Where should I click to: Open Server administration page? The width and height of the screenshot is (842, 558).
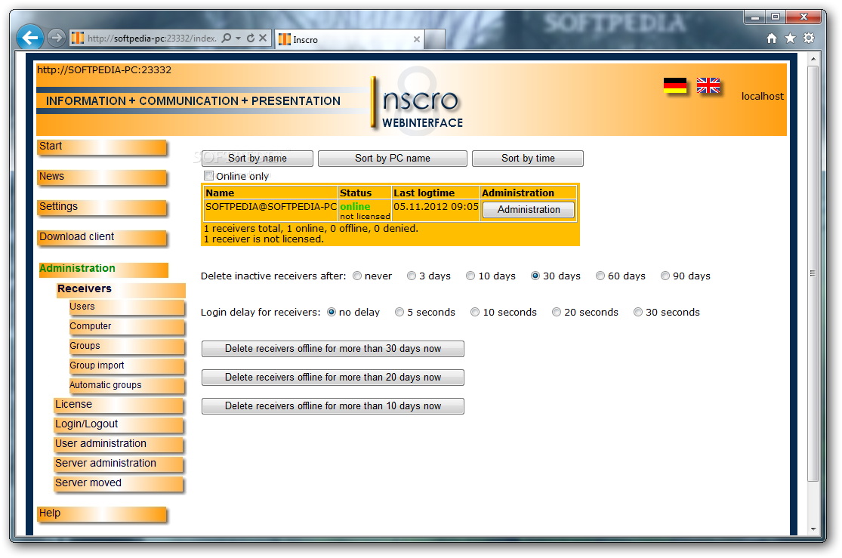(x=119, y=464)
